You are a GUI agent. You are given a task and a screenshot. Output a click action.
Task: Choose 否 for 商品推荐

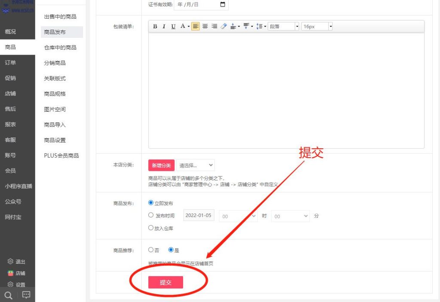[151, 249]
